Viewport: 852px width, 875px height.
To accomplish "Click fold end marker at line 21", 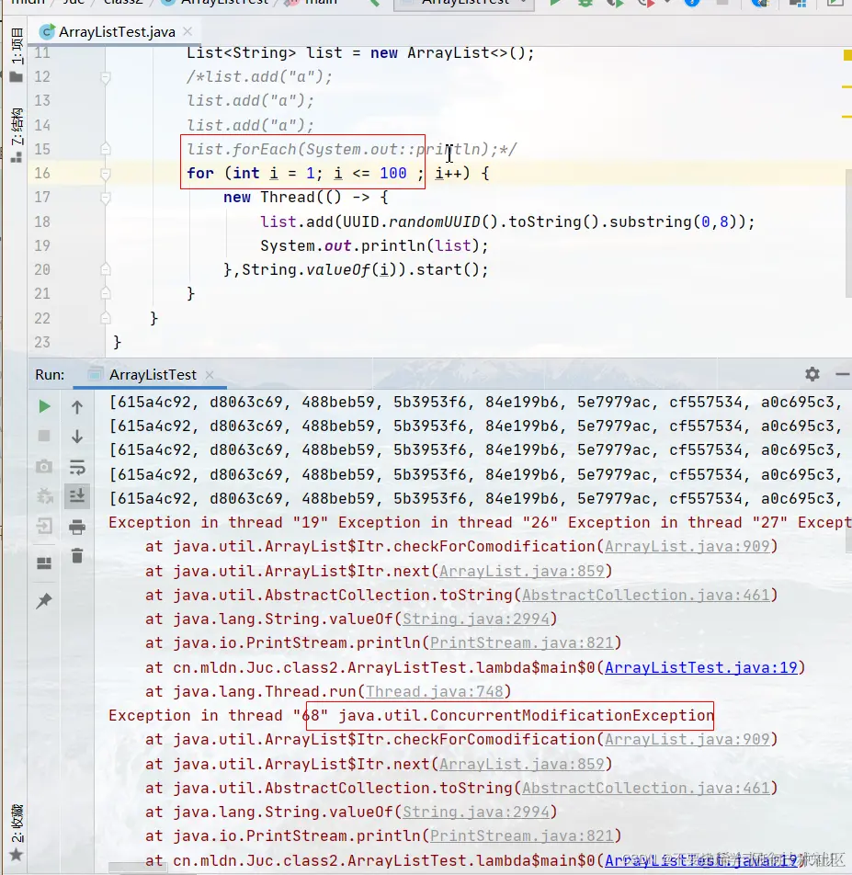I will point(106,293).
